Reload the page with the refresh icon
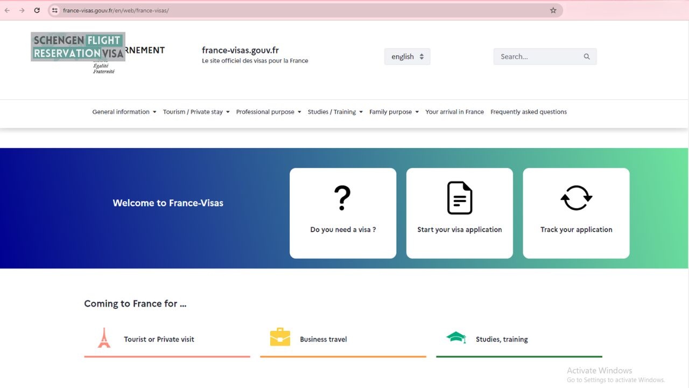The image size is (689, 388). (x=37, y=10)
